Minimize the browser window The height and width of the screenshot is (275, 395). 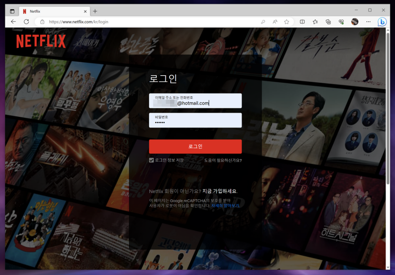click(x=356, y=10)
